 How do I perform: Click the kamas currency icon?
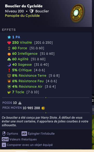[x=43, y=108]
